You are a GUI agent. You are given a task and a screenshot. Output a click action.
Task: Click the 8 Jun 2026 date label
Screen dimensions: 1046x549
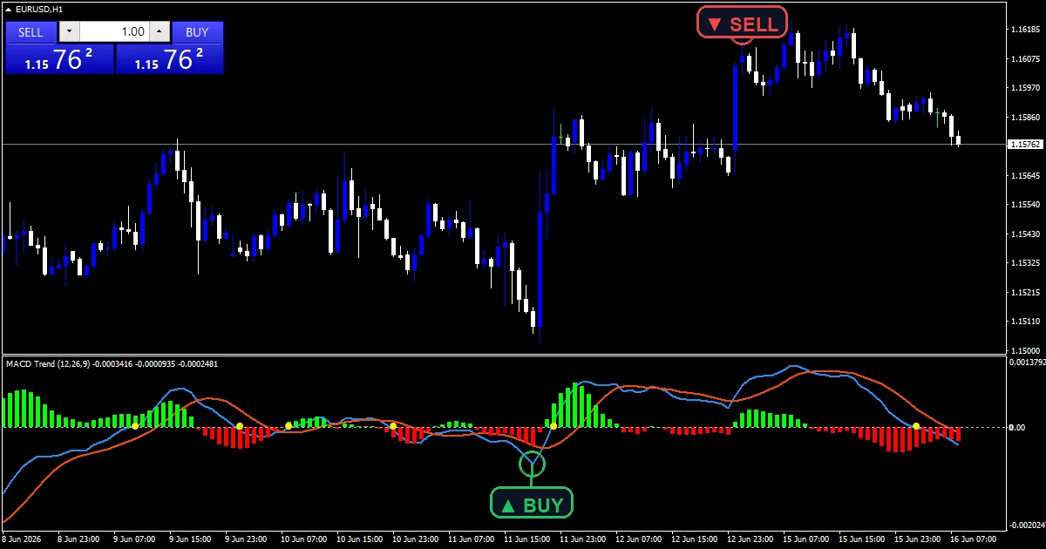pos(23,539)
